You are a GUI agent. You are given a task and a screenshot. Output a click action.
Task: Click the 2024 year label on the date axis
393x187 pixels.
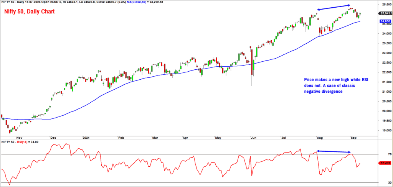coord(86,138)
